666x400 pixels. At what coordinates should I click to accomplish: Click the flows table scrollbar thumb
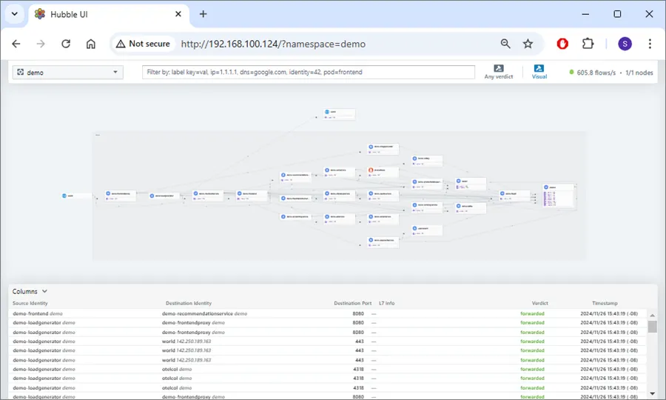(x=653, y=327)
